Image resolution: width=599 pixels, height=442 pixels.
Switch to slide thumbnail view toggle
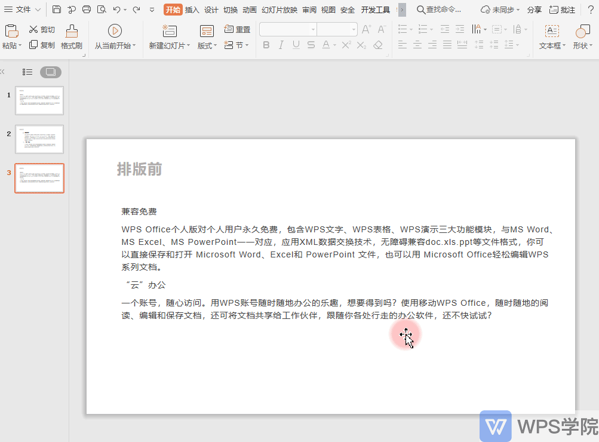point(50,72)
